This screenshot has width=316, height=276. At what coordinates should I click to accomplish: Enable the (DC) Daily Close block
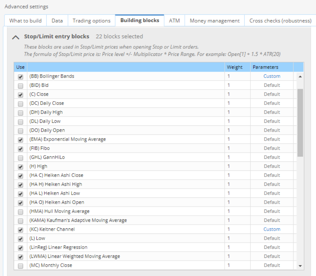[x=21, y=104]
